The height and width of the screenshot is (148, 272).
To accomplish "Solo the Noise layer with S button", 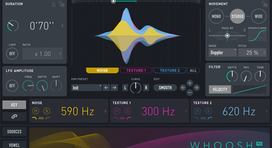I will (47, 111).
